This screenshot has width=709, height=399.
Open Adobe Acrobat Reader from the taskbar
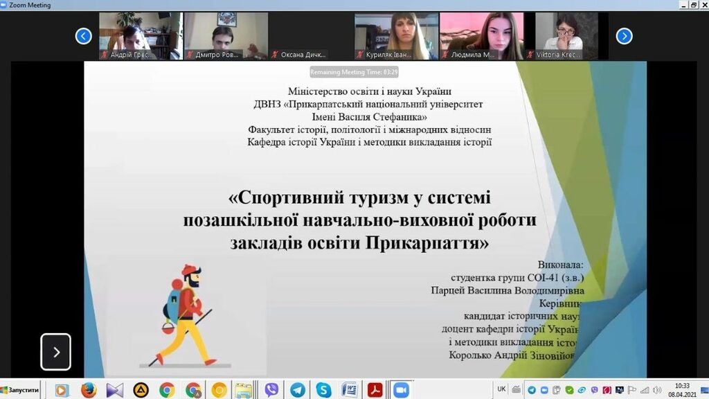pyautogui.click(x=375, y=390)
